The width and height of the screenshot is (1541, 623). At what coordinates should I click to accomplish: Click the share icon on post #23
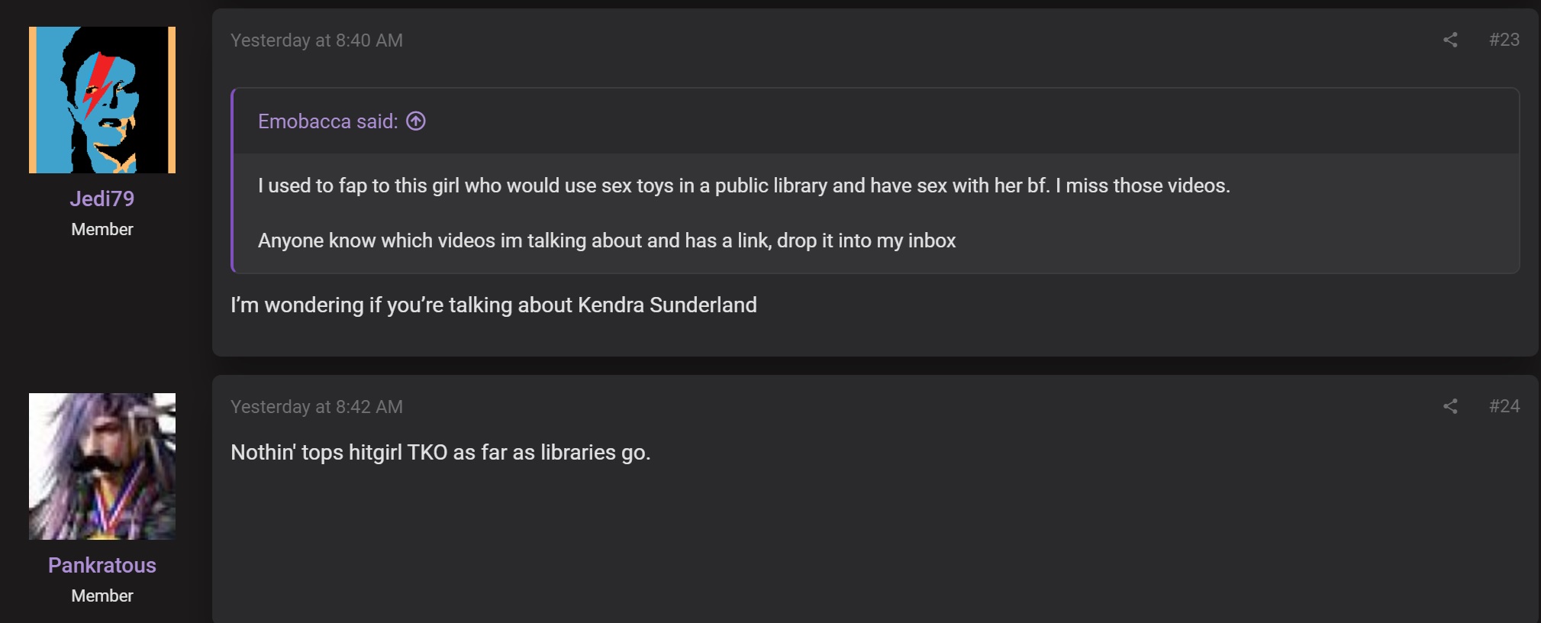click(1450, 40)
